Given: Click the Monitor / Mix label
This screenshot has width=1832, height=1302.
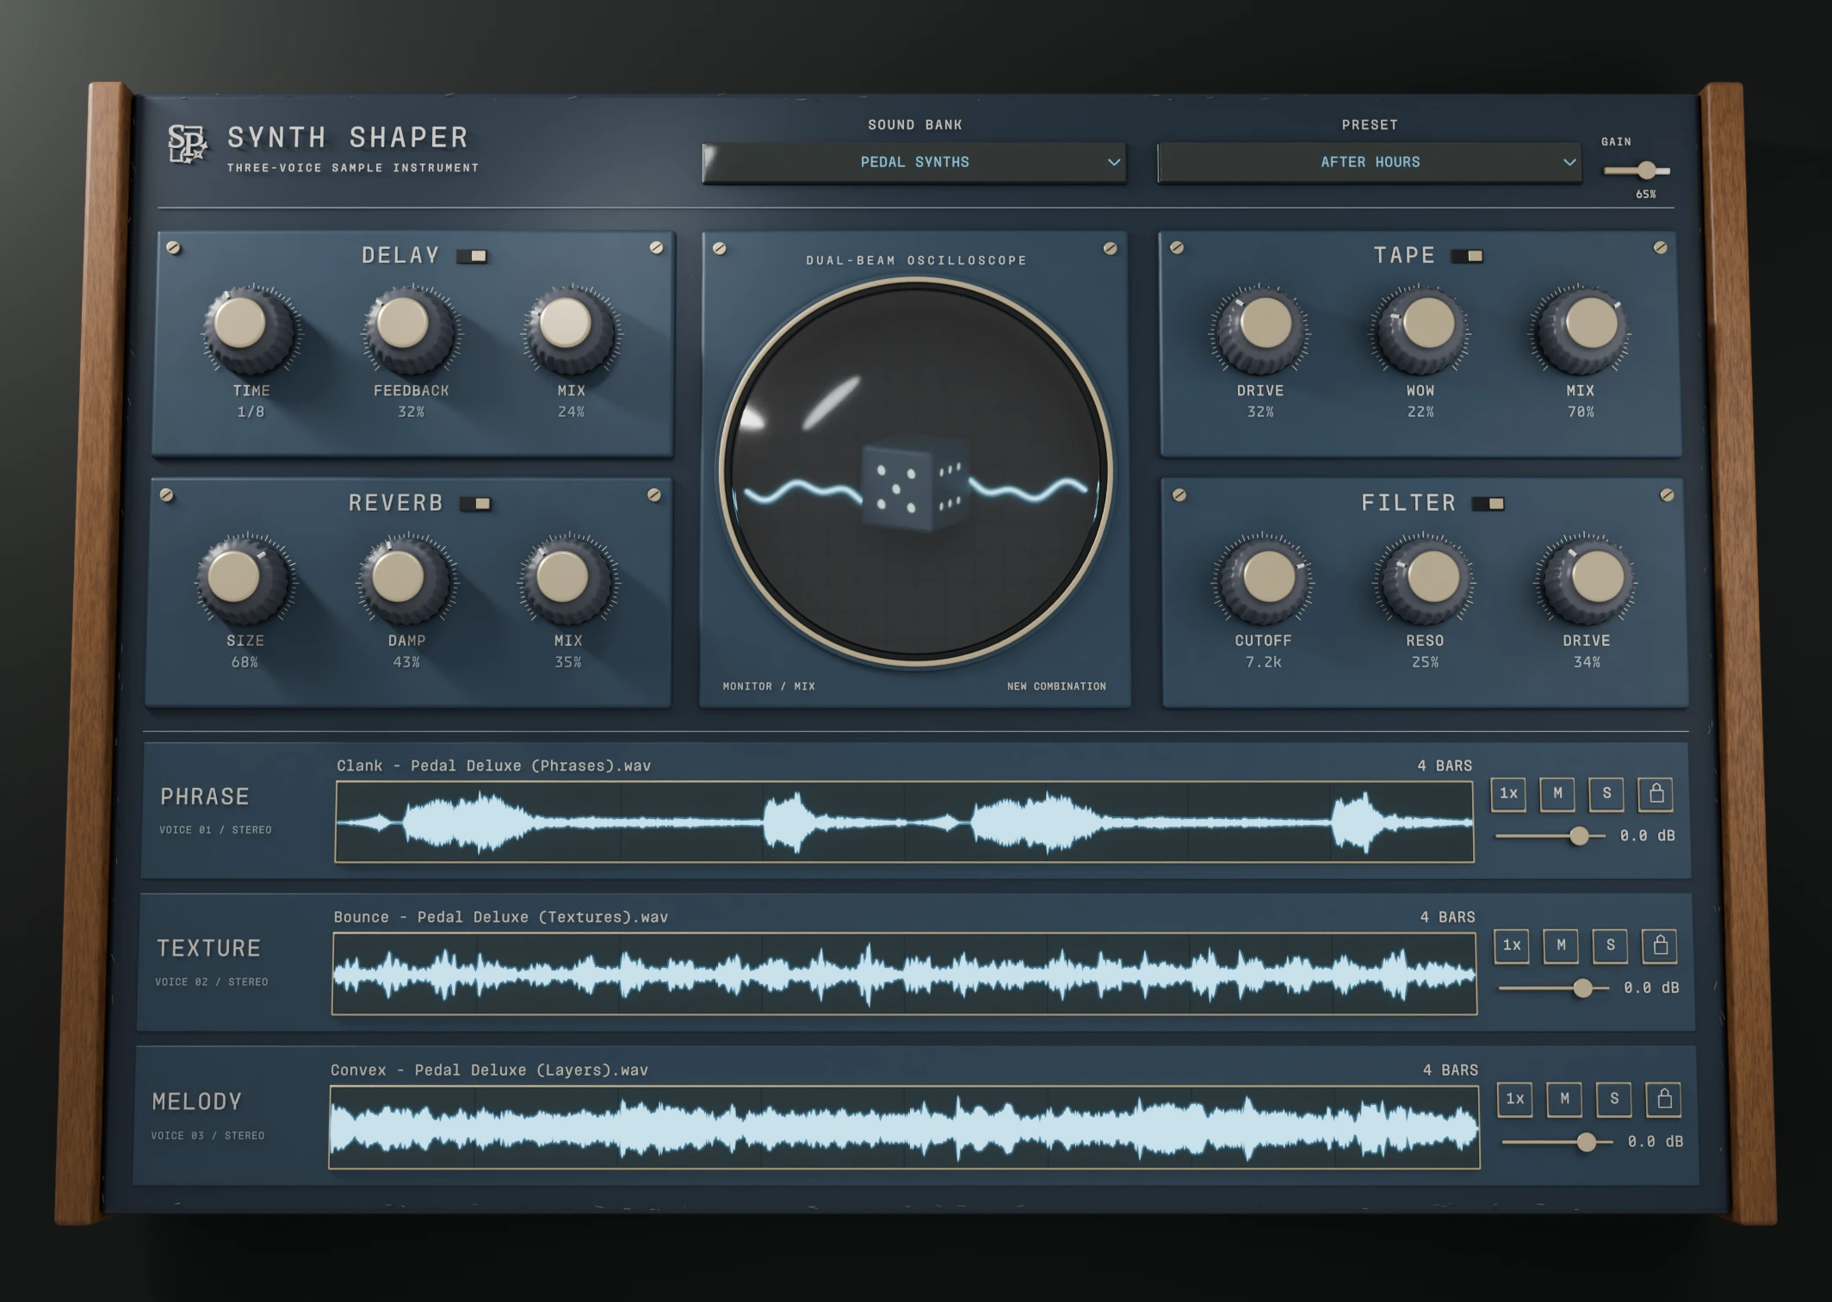Looking at the screenshot, I should point(769,686).
